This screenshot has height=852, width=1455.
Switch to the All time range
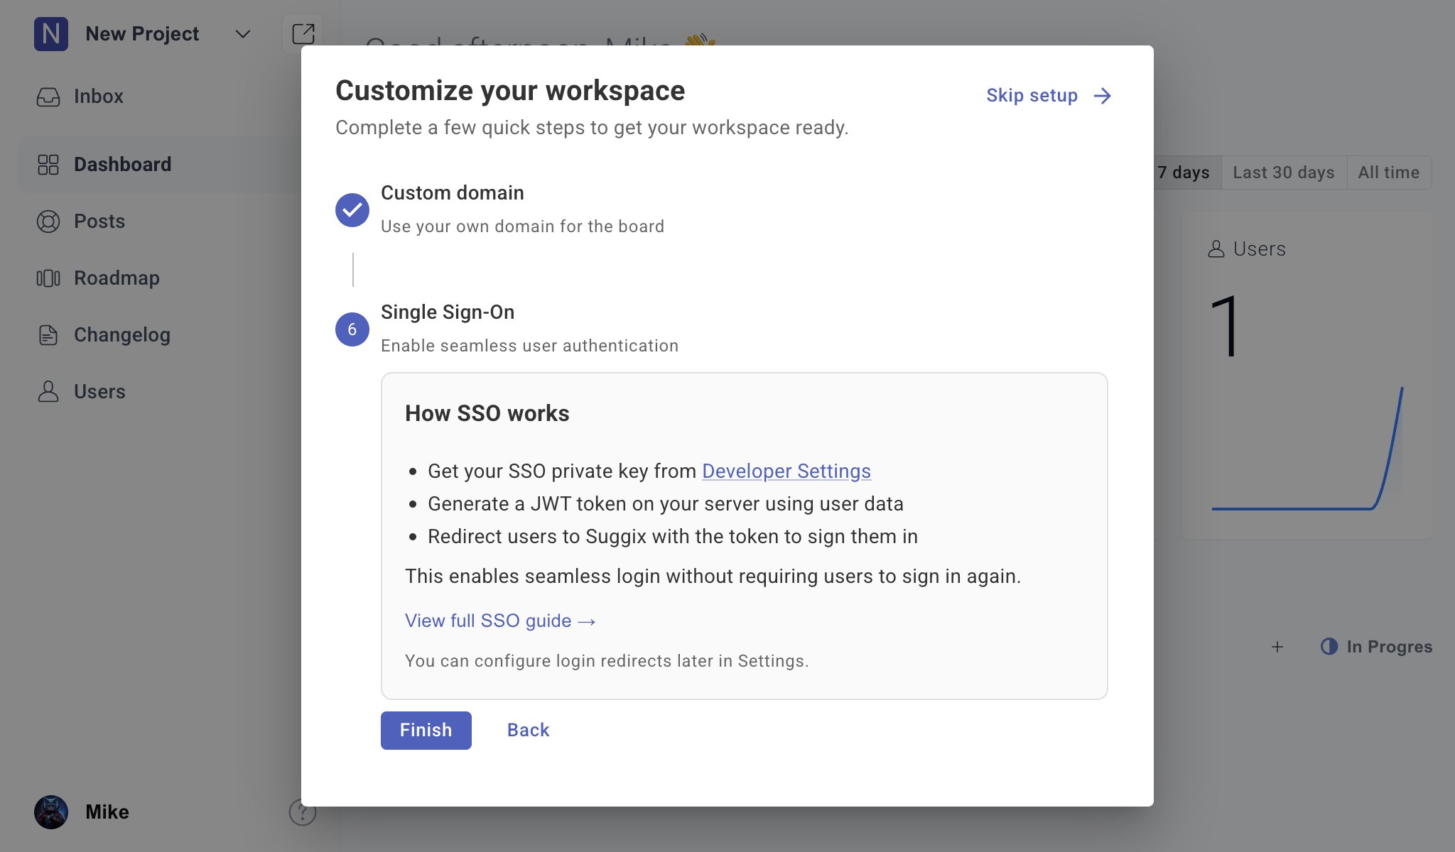click(x=1389, y=173)
